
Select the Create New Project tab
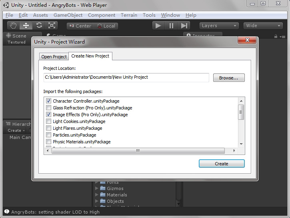(x=90, y=56)
